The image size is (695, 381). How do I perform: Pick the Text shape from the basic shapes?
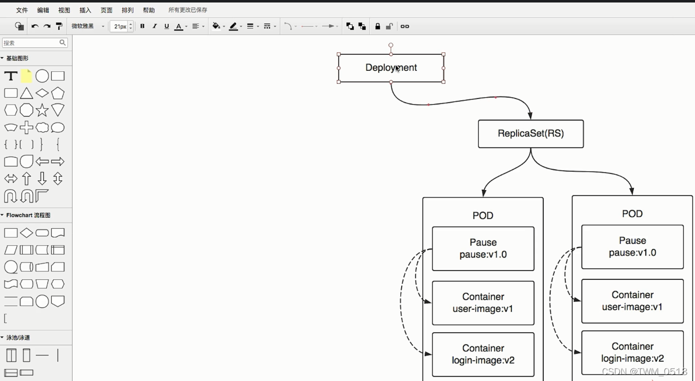pyautogui.click(x=10, y=76)
